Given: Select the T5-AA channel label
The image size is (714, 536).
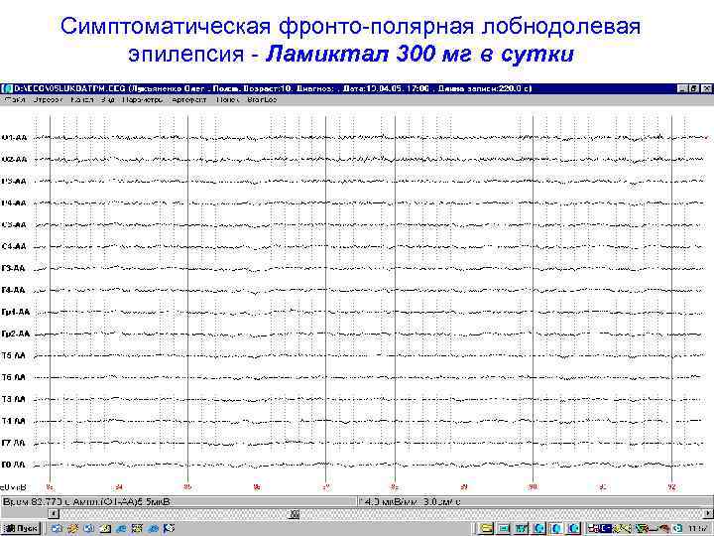Looking at the screenshot, I should point(13,355).
